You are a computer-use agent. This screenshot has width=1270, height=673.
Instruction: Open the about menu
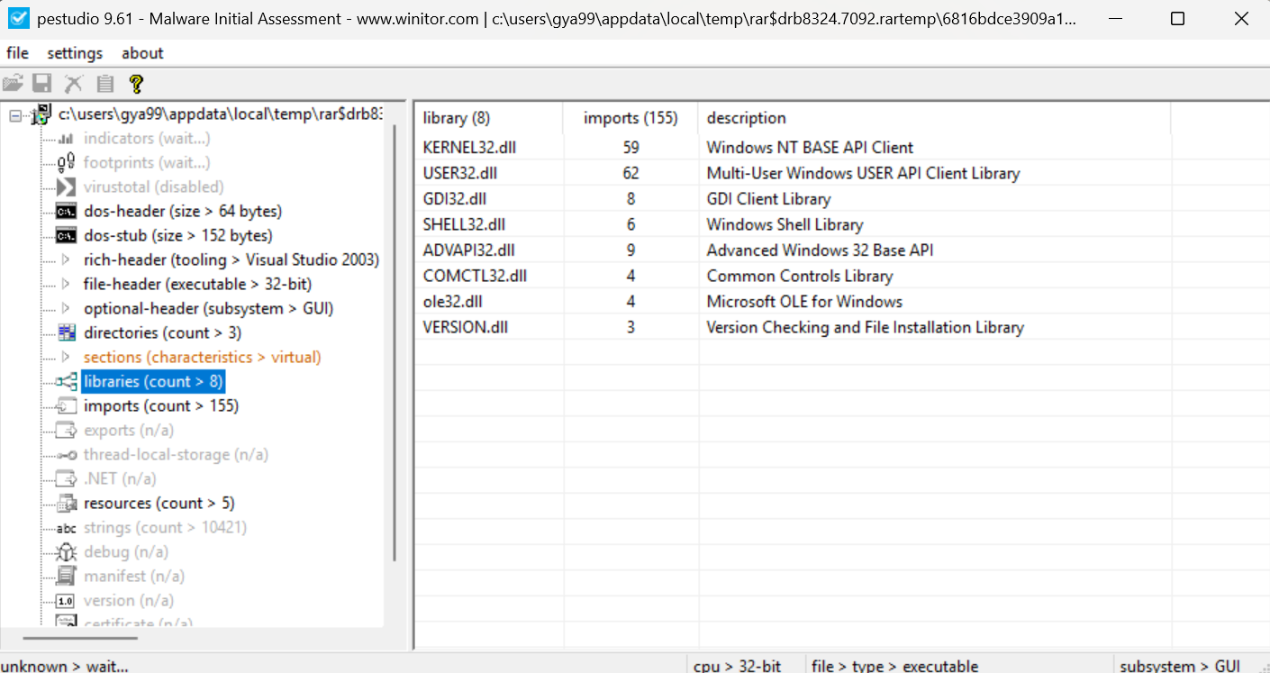pos(142,53)
